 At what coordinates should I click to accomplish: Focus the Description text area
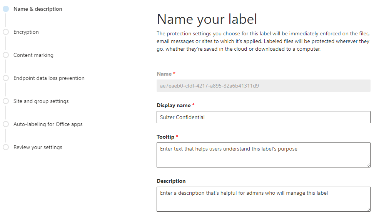click(263, 199)
